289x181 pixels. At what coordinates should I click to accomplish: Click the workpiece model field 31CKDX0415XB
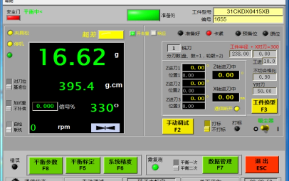point(248,12)
